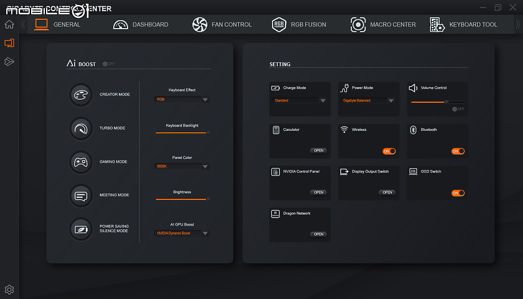Click the Dragon Network icon
The width and height of the screenshot is (523, 299).
point(275,214)
